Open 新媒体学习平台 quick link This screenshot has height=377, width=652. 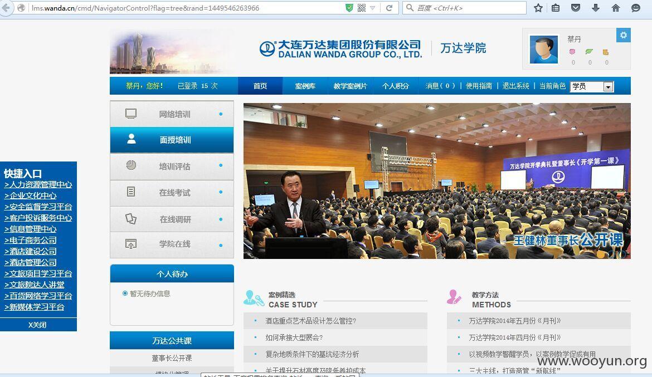pyautogui.click(x=35, y=307)
